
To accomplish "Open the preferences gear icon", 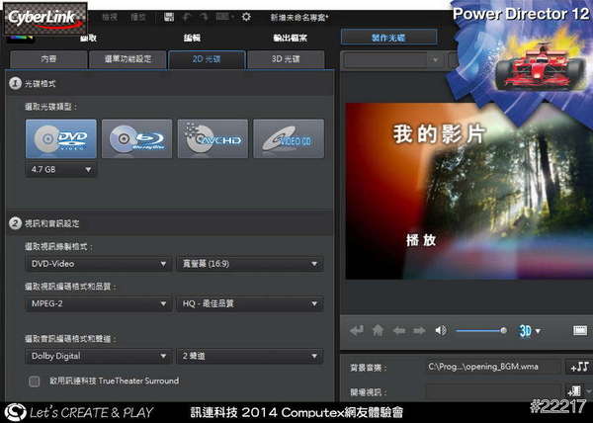I will click(x=246, y=17).
